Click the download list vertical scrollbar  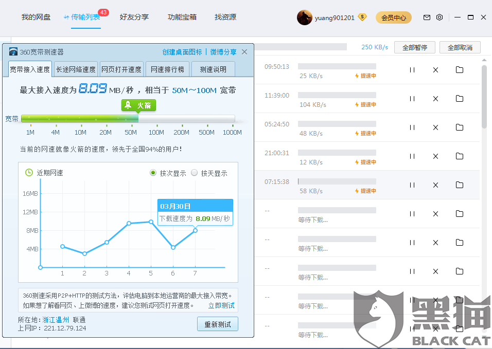(x=484, y=97)
